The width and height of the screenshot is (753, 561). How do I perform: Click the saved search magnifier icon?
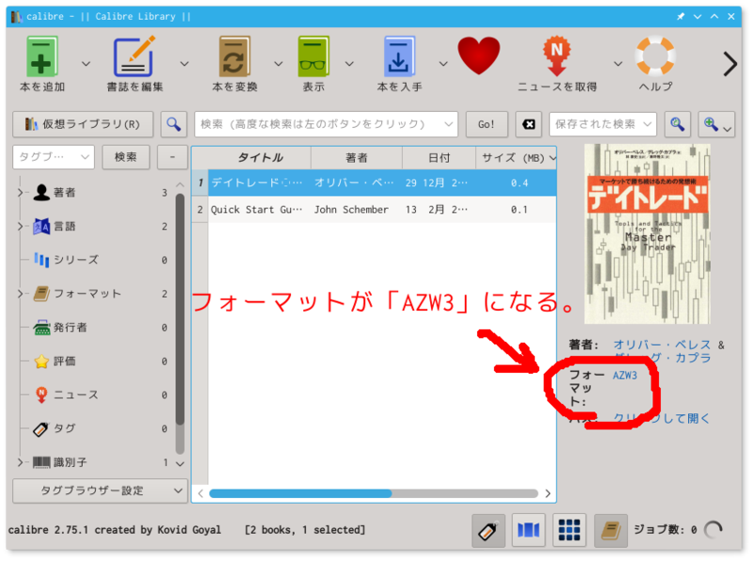[x=677, y=124]
